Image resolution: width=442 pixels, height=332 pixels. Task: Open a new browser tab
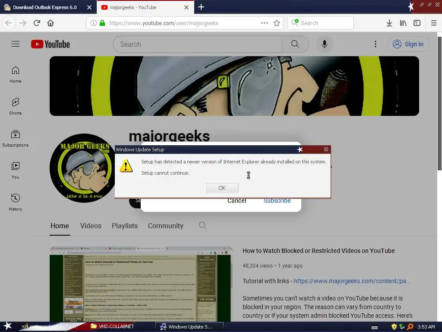[x=201, y=7]
